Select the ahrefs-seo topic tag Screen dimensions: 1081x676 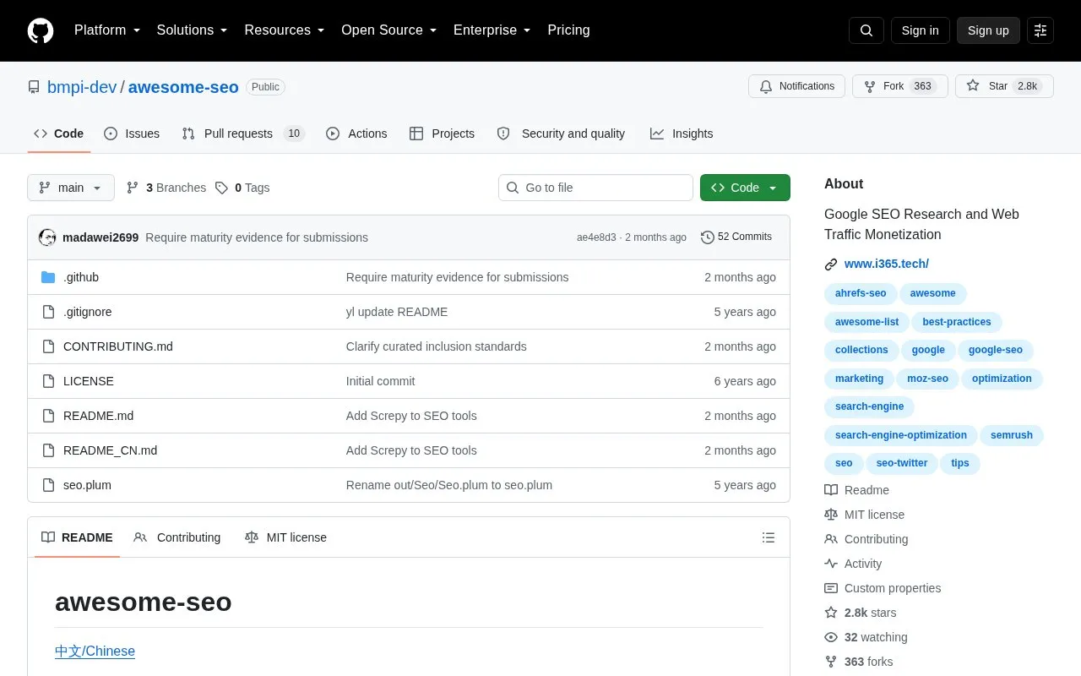tap(861, 293)
